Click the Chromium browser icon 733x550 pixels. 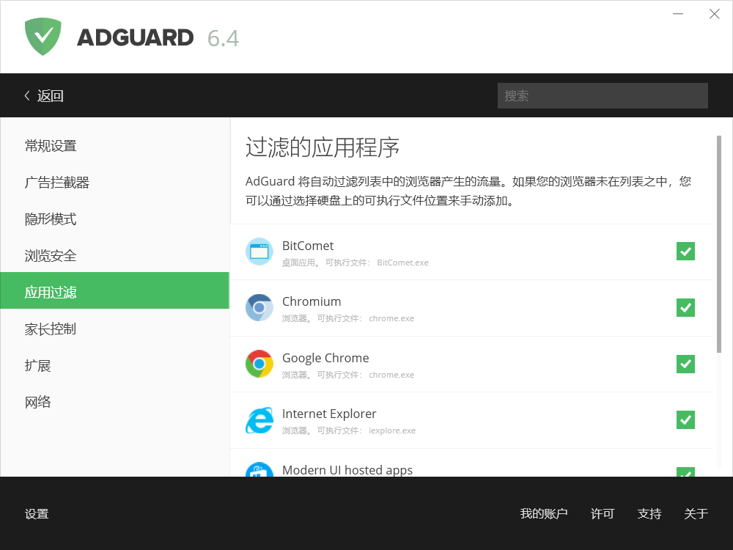coord(259,308)
